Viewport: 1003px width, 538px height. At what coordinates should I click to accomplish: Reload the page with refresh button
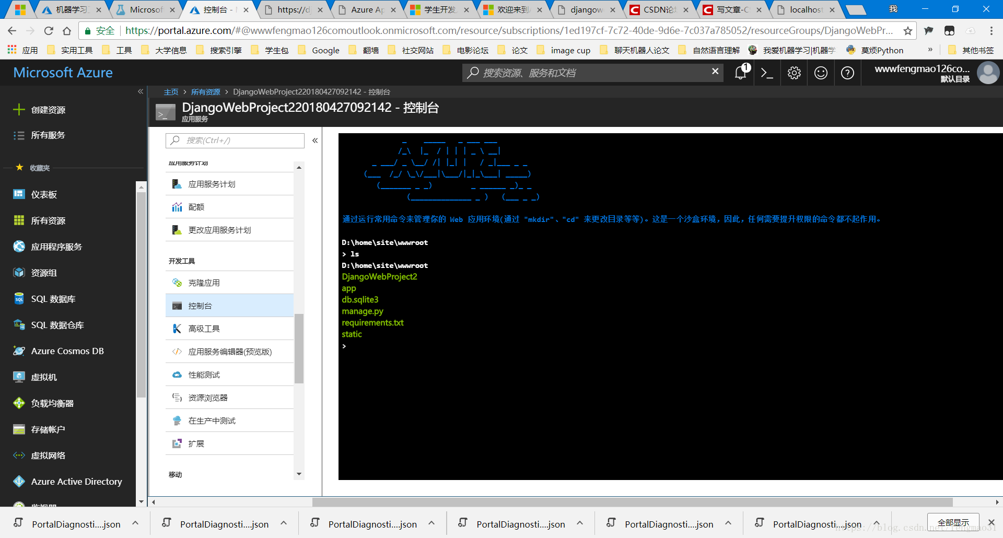click(49, 31)
